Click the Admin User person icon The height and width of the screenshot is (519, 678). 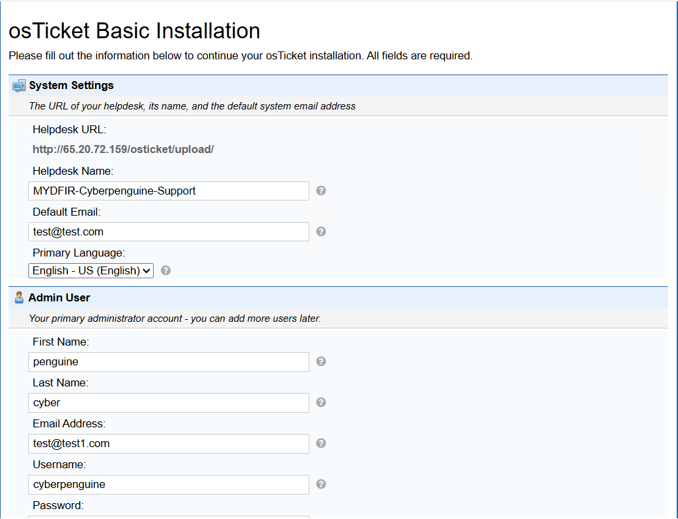click(x=19, y=297)
